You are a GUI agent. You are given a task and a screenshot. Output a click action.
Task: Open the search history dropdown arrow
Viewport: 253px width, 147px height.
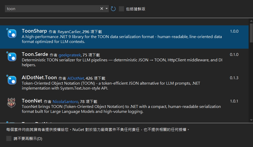106,9
